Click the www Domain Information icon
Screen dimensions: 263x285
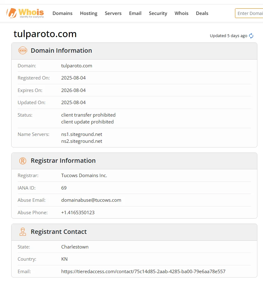pos(23,51)
